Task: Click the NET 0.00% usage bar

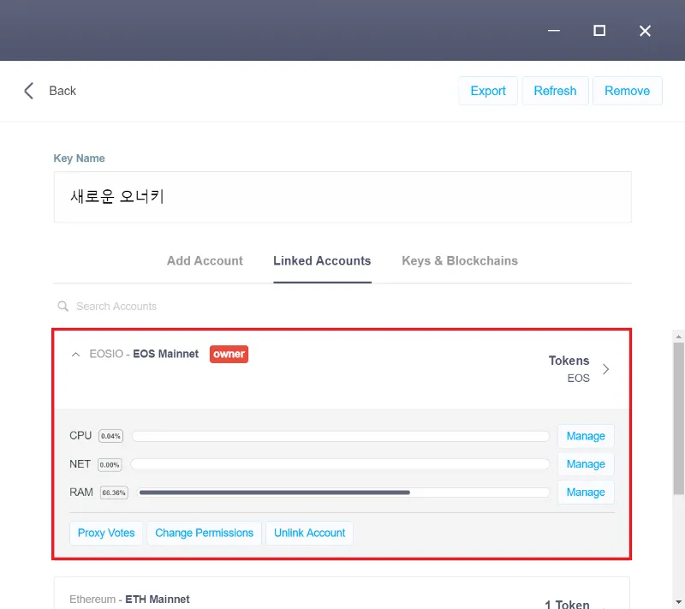Action: [x=340, y=464]
